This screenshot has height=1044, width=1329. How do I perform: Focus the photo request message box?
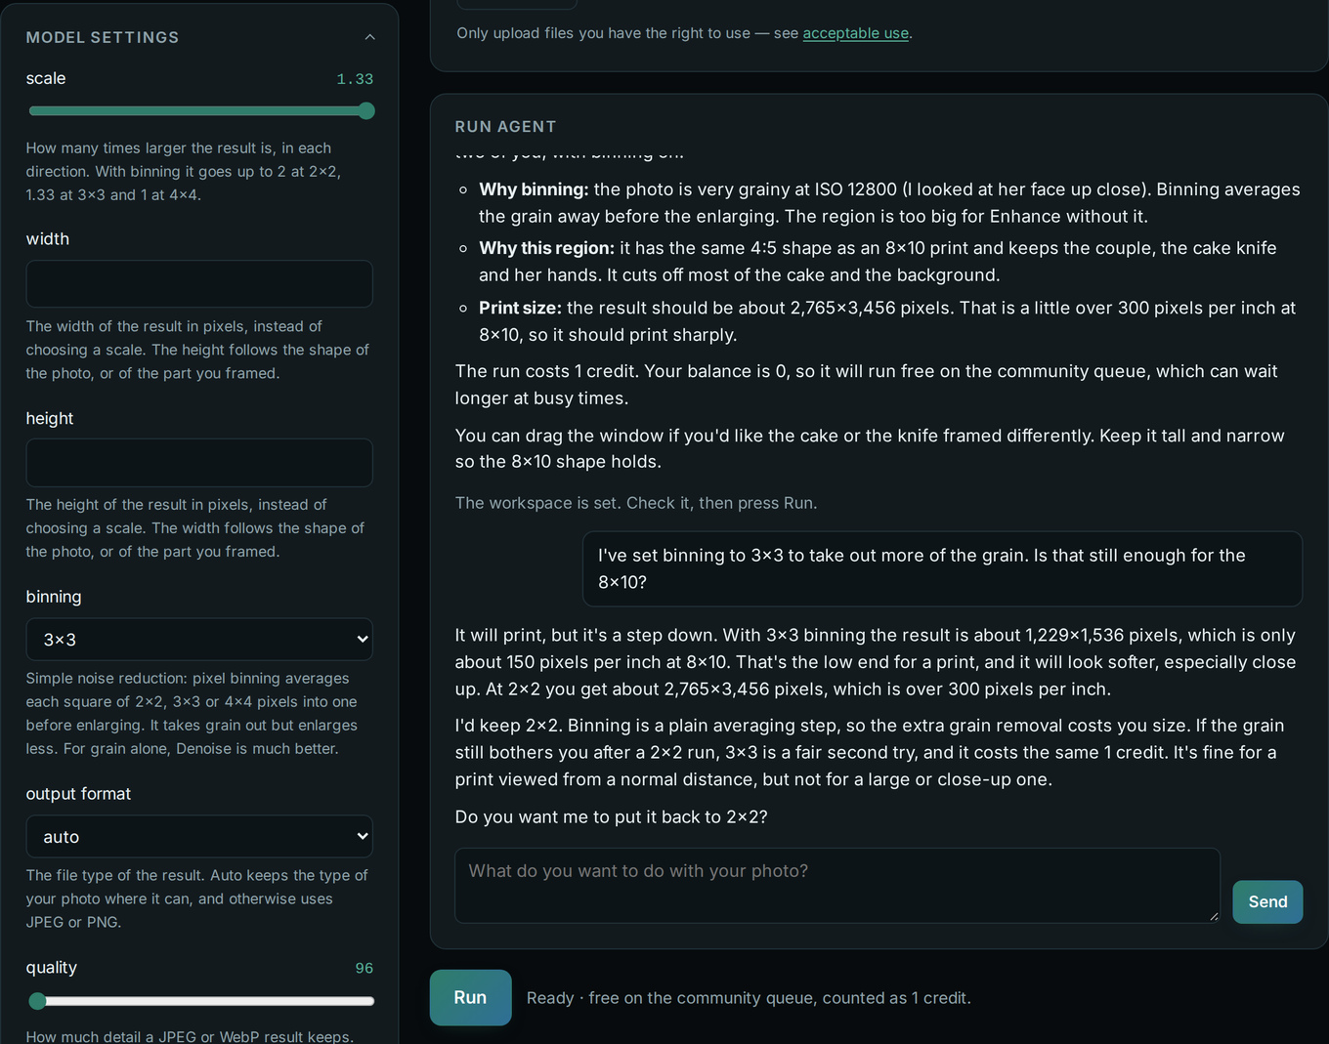click(837, 886)
